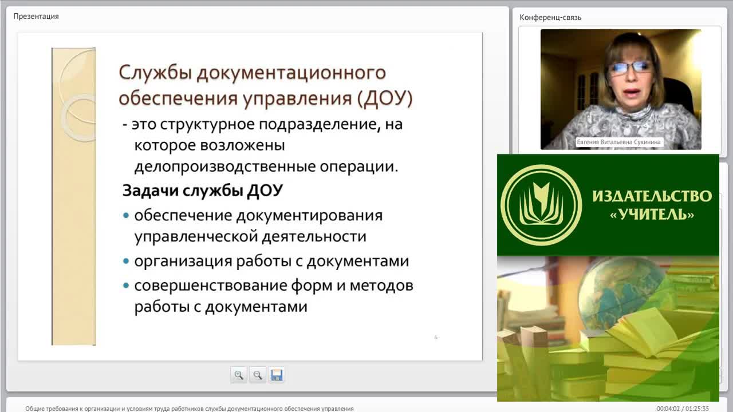Viewport: 733px width, 412px height.
Task: Click the playback time 00:04:02 / 01:25:35
Action: point(683,409)
